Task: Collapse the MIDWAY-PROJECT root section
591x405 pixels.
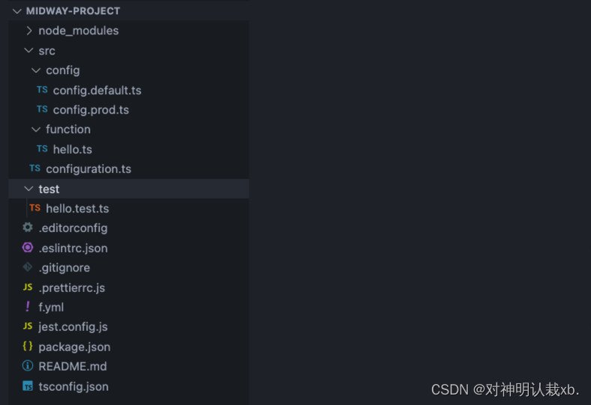Action: (16, 11)
